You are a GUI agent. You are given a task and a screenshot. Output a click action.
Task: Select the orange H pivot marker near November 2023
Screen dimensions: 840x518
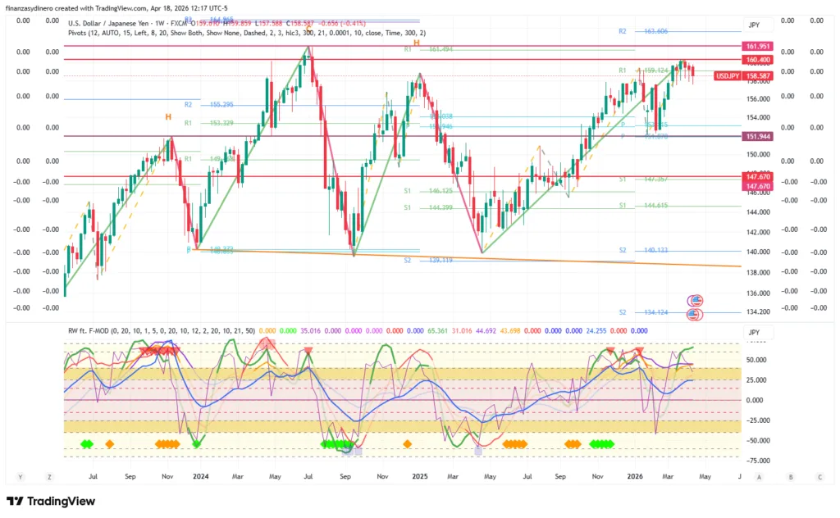tap(168, 117)
